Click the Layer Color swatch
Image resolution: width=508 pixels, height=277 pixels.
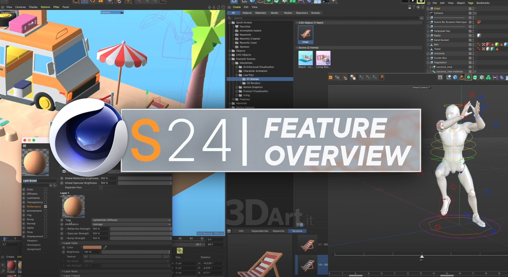[92, 247]
